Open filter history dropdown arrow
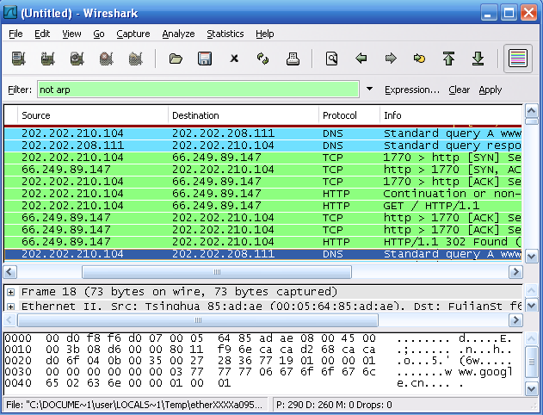Image resolution: width=543 pixels, height=415 pixels. 369,89
